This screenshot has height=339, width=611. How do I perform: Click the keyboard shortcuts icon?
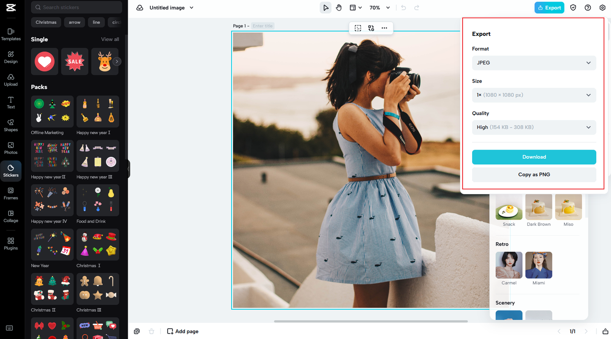(x=10, y=328)
